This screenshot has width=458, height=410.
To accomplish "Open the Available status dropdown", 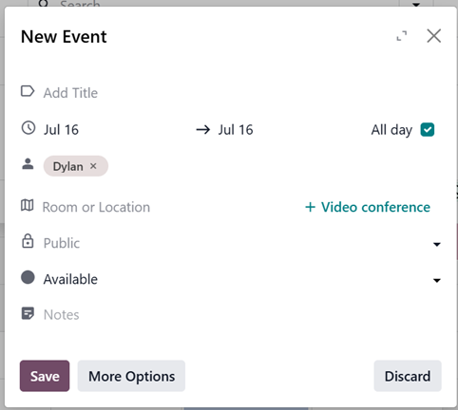I will tap(241, 279).
